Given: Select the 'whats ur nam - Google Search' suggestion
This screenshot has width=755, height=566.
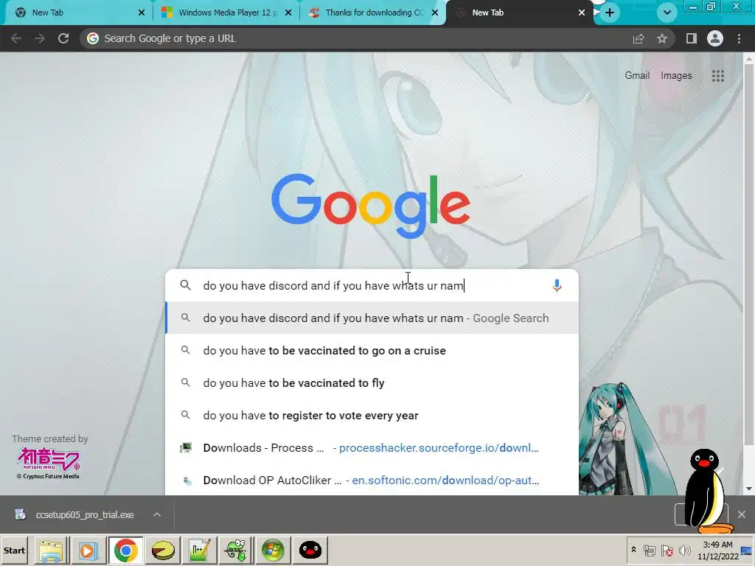Looking at the screenshot, I should tap(372, 318).
